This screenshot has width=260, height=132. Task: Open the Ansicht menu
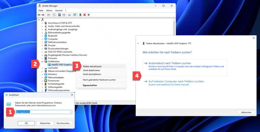(59, 10)
